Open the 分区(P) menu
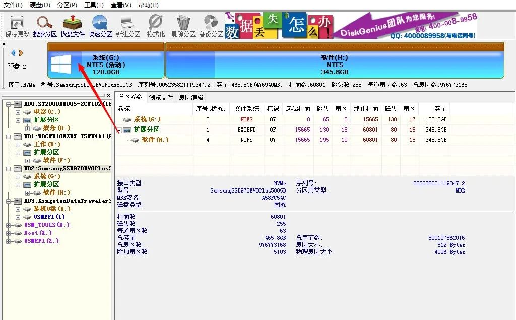516x320 pixels. pyautogui.click(x=67, y=5)
